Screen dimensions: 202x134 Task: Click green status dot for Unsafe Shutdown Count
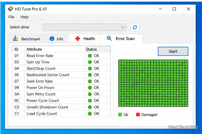[90, 107]
